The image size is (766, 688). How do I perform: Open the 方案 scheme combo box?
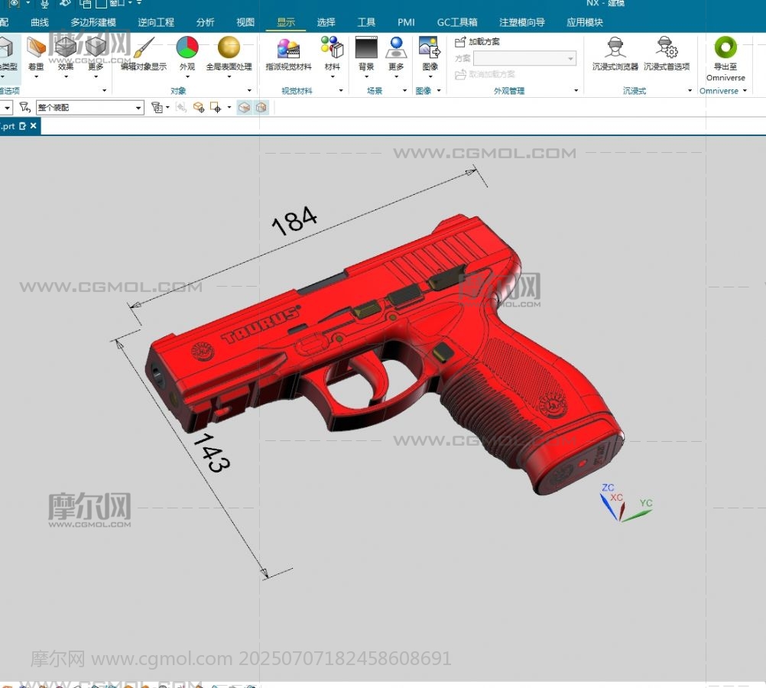click(x=524, y=59)
